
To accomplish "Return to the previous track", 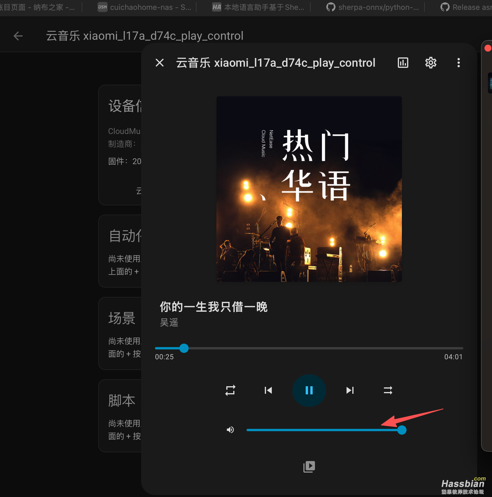I will point(268,390).
